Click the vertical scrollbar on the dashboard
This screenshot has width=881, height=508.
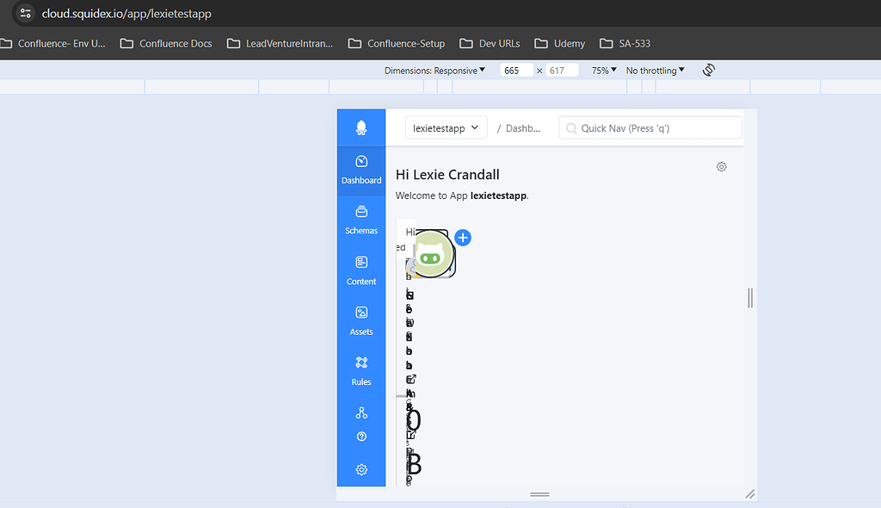click(x=749, y=298)
